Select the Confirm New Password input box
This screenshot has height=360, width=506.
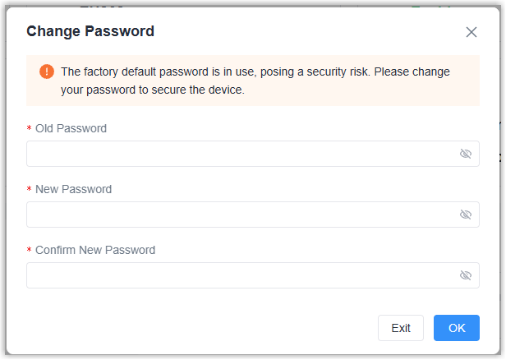(x=238, y=275)
